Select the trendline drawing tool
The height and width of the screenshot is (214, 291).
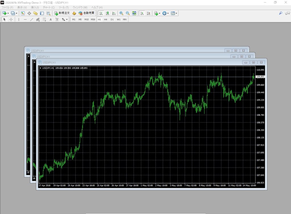(x=32, y=19)
